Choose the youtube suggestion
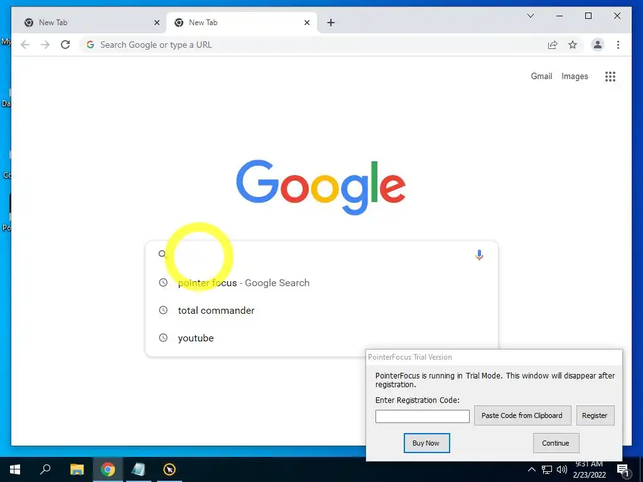 click(321, 338)
